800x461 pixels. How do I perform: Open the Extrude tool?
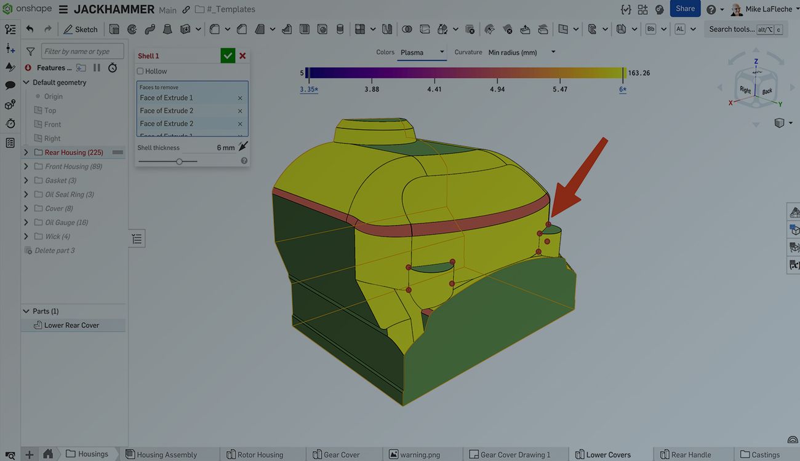point(113,29)
